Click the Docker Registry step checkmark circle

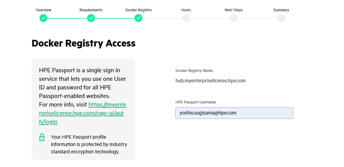[x=138, y=18]
